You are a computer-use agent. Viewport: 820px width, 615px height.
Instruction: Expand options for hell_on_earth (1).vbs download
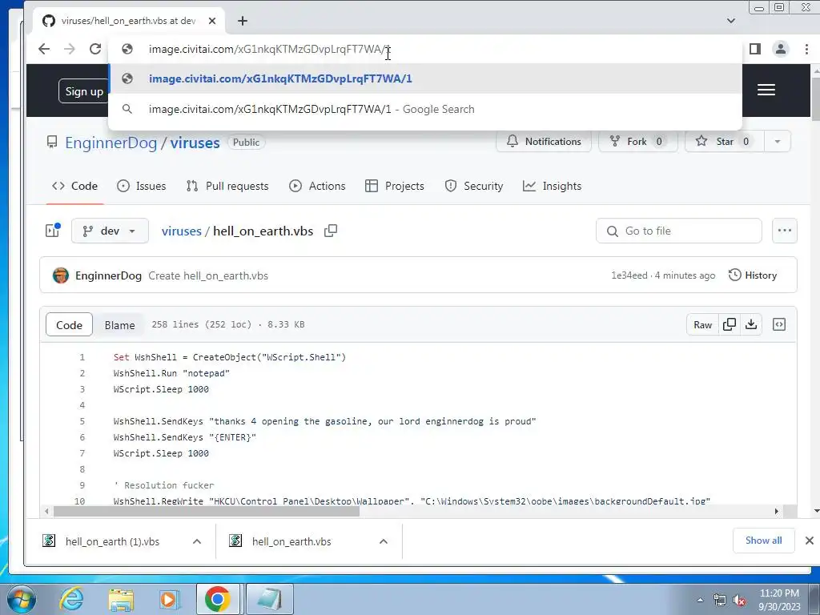coord(197,542)
